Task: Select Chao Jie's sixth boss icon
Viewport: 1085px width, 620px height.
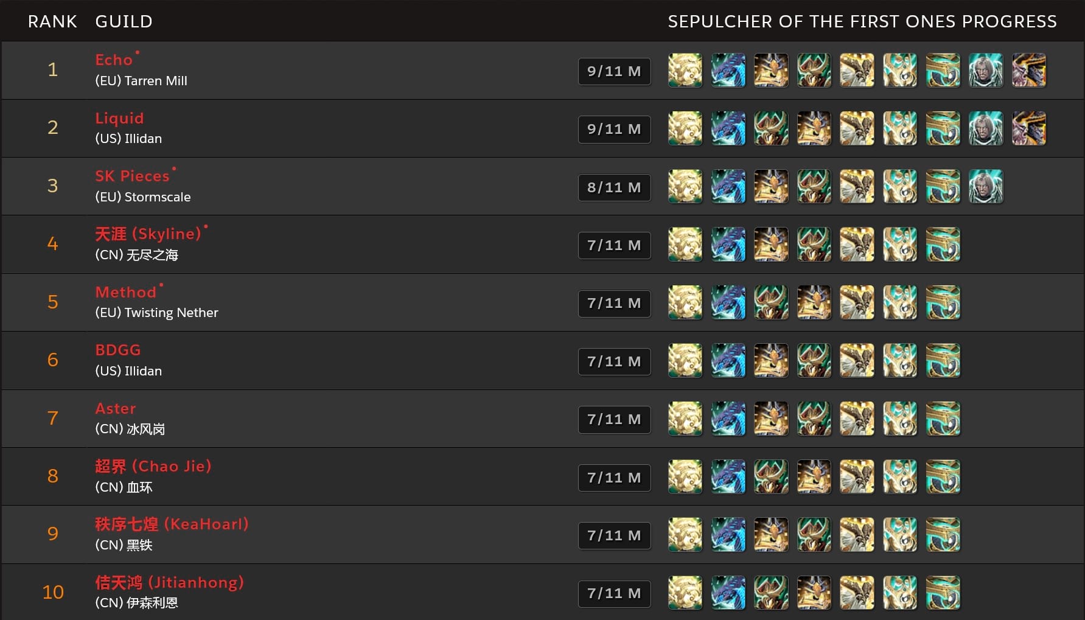Action: [x=900, y=477]
